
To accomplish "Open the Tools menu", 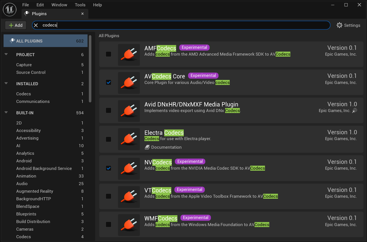I will [x=80, y=5].
